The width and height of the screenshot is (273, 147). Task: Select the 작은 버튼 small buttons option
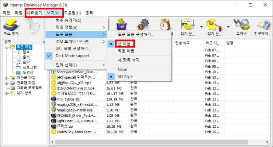tap(126, 51)
